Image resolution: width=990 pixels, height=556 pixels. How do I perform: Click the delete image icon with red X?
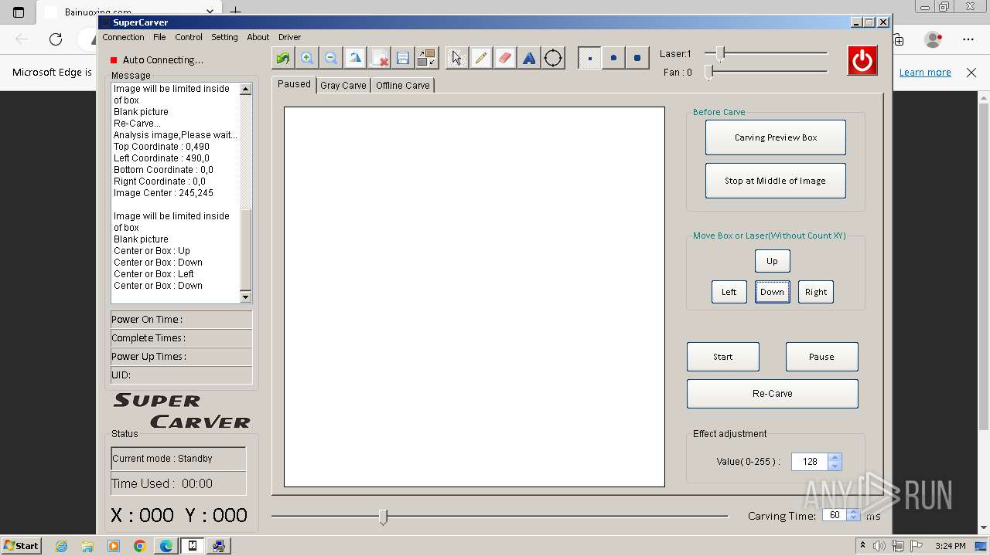[379, 58]
